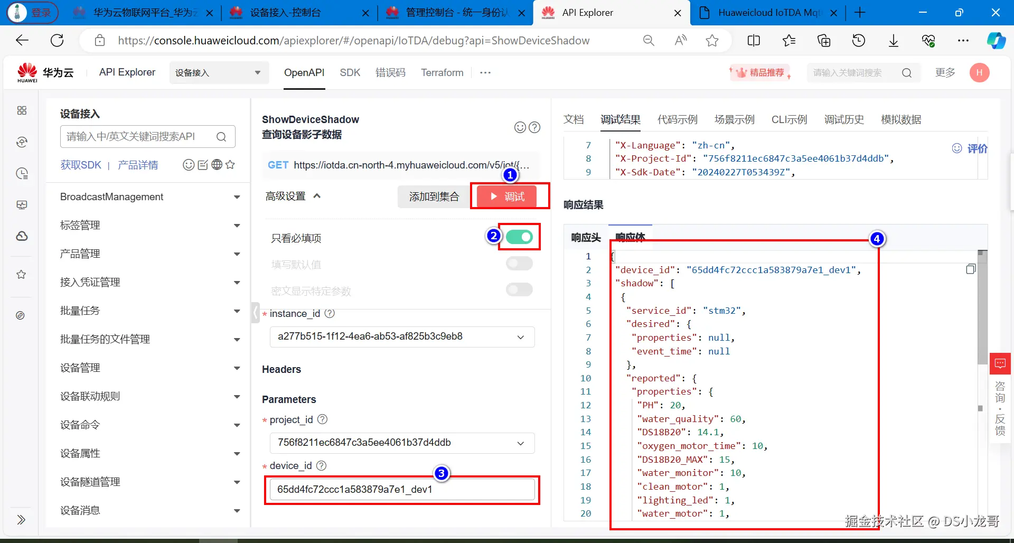
Task: Open the sidebar cloud icon
Action: tap(22, 236)
